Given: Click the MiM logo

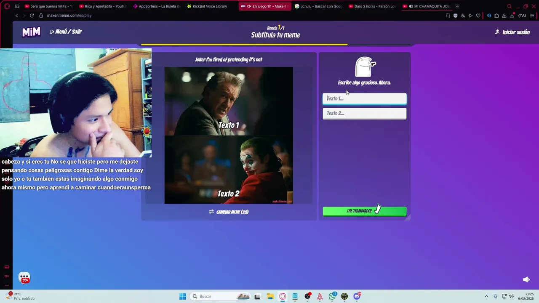Looking at the screenshot, I should point(31,32).
